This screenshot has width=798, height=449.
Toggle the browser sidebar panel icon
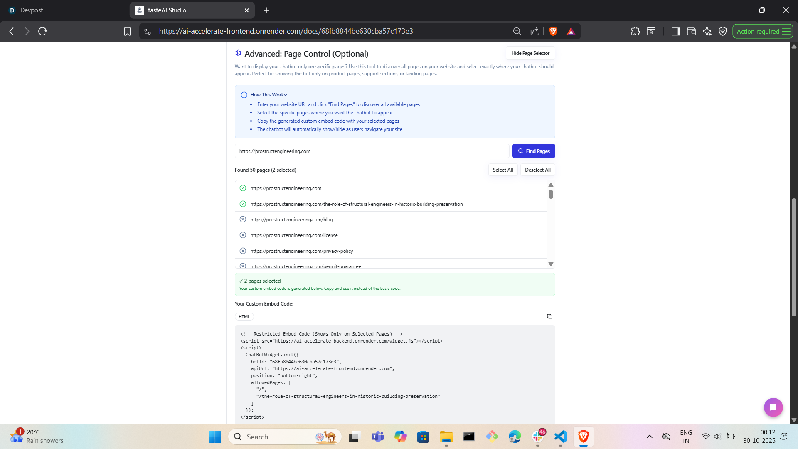point(675,31)
